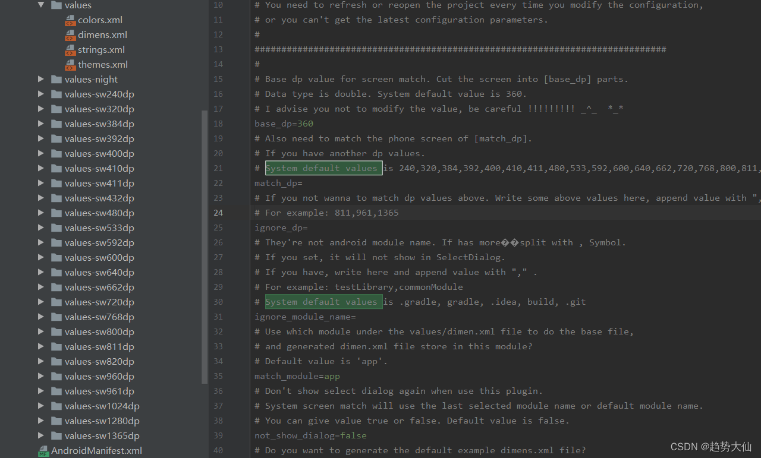The height and width of the screenshot is (458, 761).
Task: Expand the values-sw392dp folder arrow
Action: [41, 138]
